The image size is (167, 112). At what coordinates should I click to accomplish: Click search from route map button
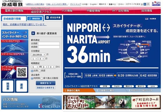46,88
